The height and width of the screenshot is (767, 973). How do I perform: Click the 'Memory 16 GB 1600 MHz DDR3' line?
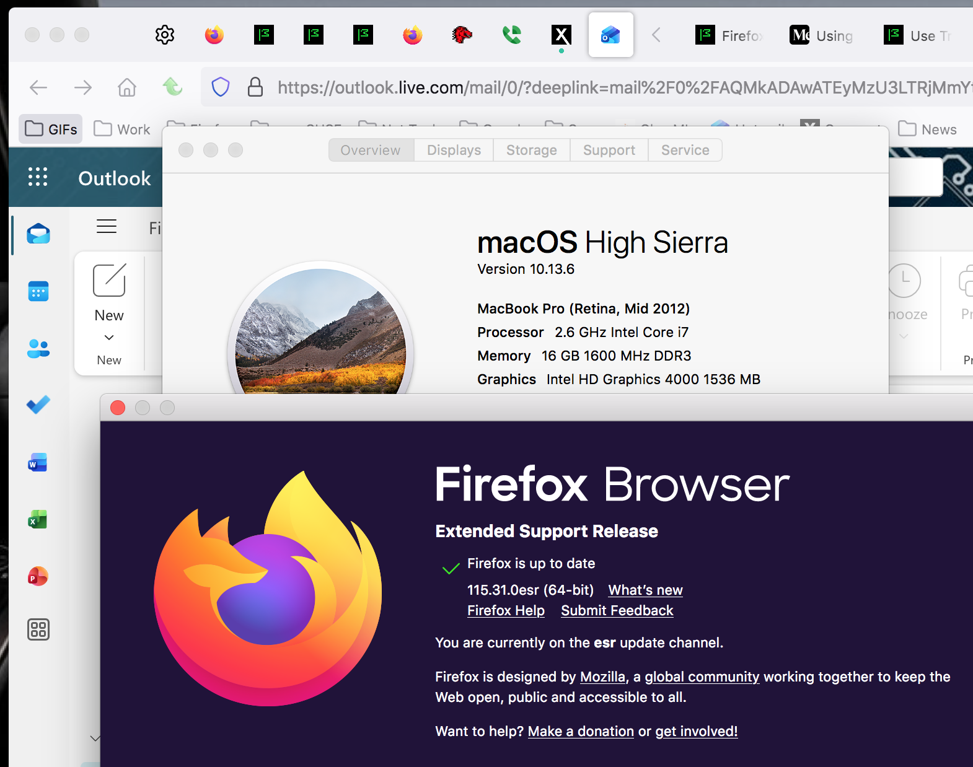click(584, 356)
